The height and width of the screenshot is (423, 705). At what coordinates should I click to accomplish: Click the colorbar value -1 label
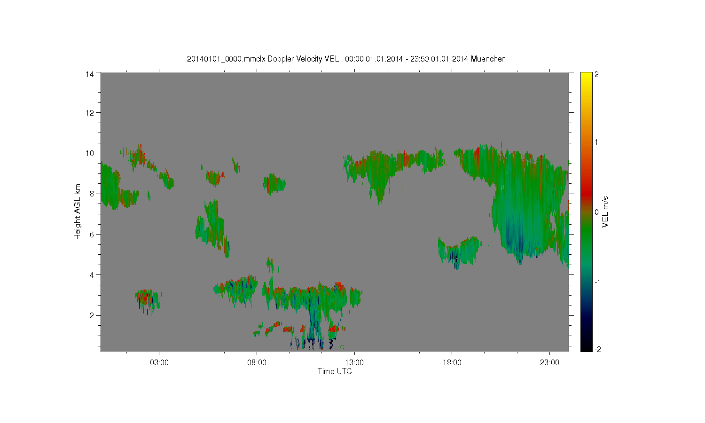(x=597, y=282)
